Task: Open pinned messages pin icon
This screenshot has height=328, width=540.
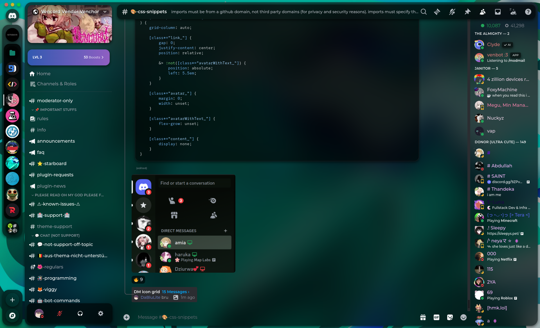Action: point(467,12)
